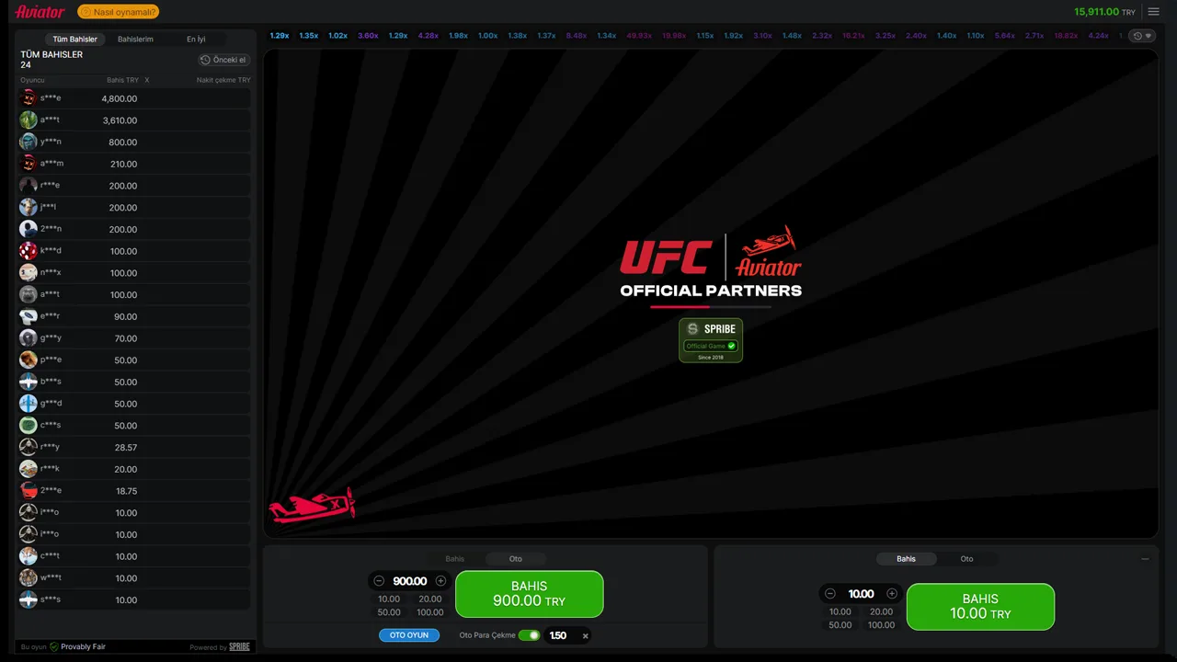
Task: Show the previous round via 'Önceki el'
Action: click(223, 60)
